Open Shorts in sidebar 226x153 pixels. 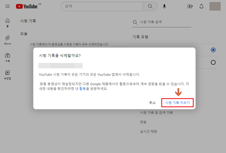pos(7,40)
